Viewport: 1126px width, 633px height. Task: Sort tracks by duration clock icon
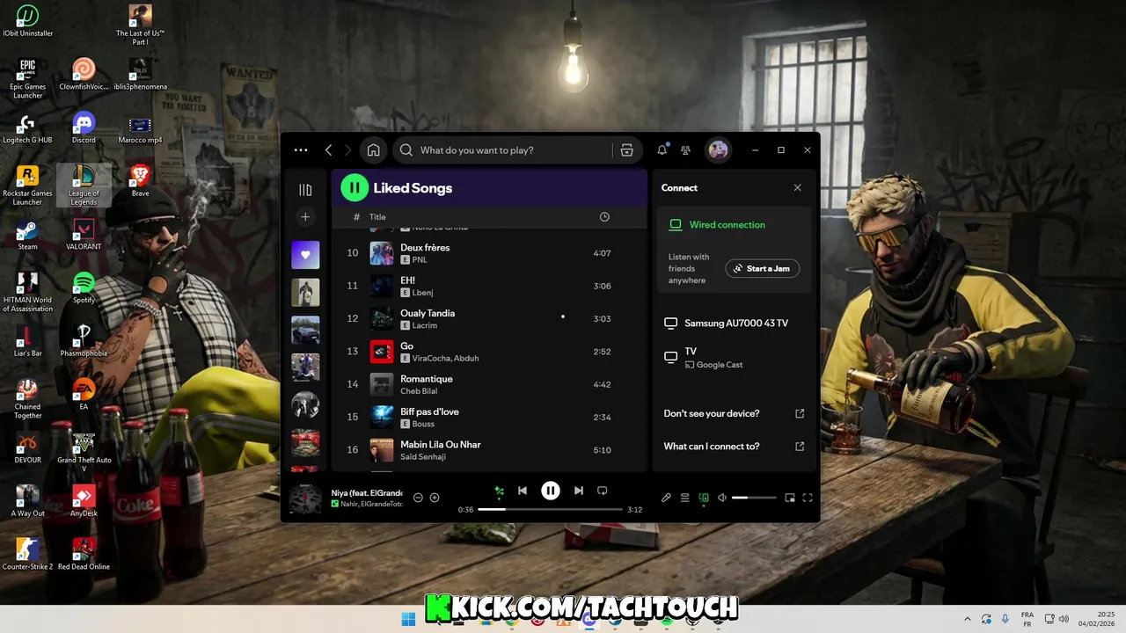pyautogui.click(x=604, y=217)
